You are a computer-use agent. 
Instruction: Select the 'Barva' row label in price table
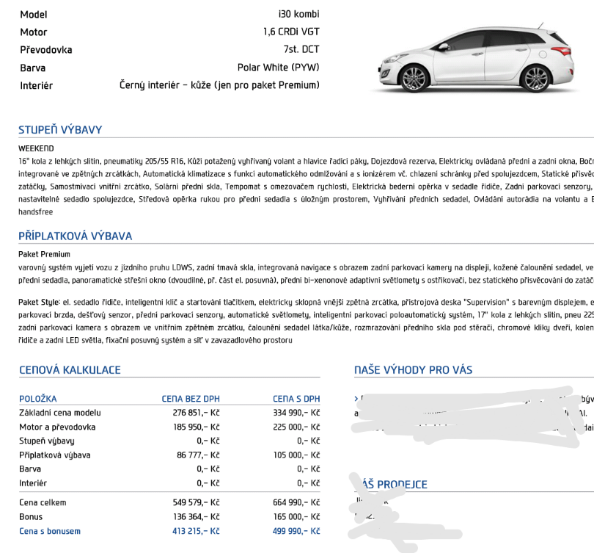click(30, 469)
